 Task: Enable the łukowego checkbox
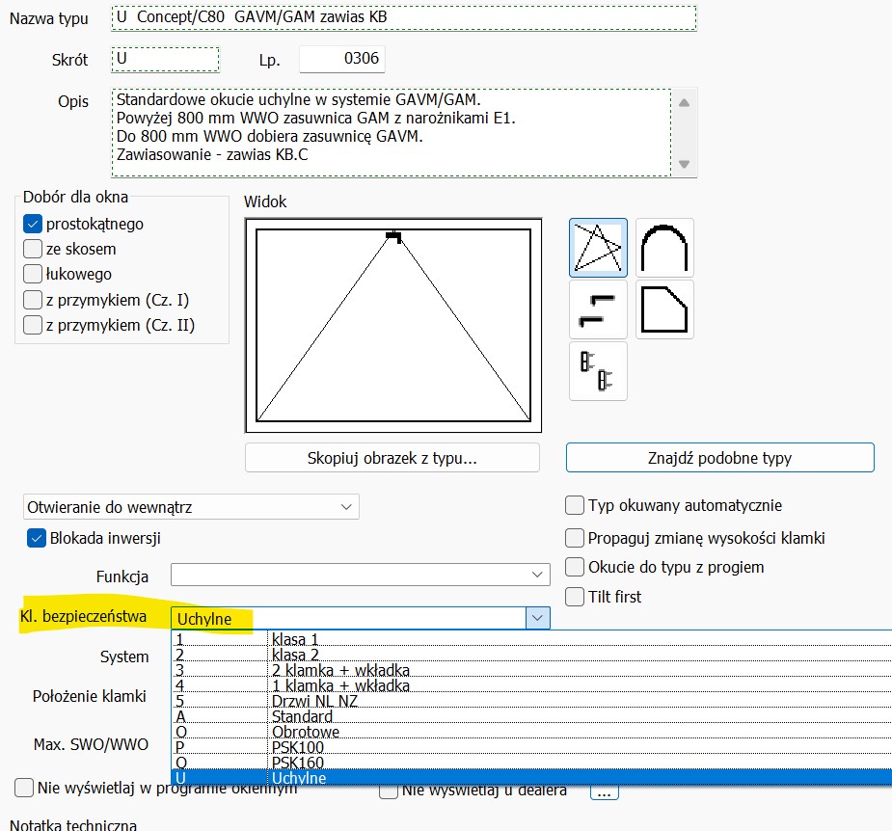click(x=33, y=274)
